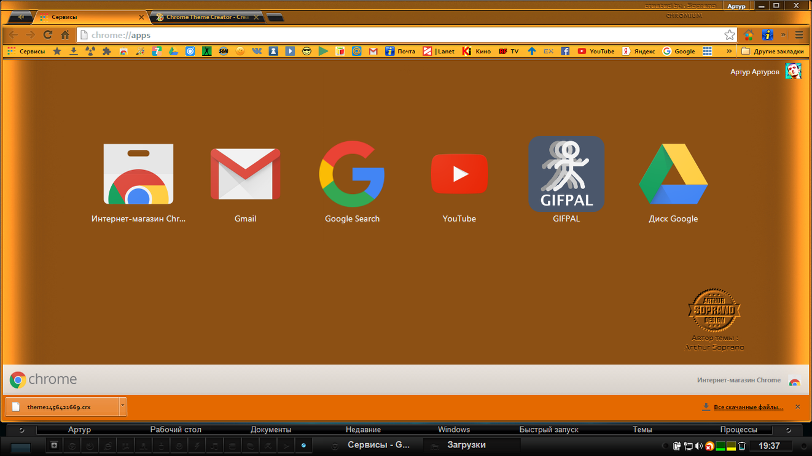
Task: Click the Интернет-магазин Chrome link at bottom
Action: coord(739,380)
